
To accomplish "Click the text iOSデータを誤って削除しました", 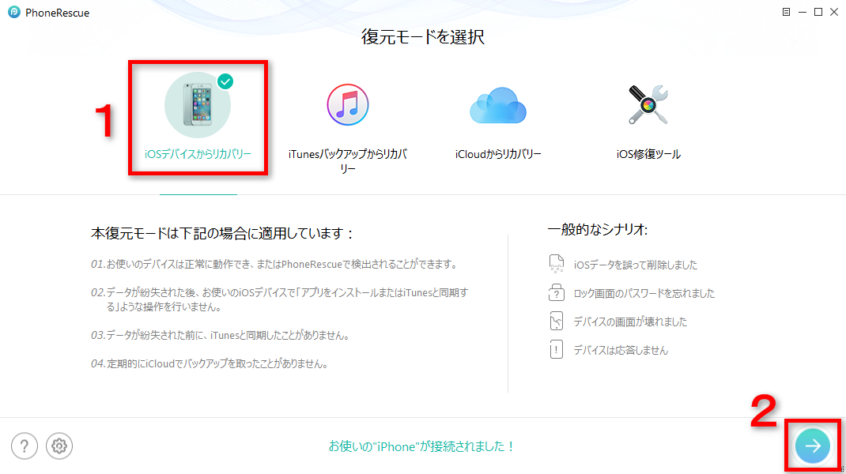I will click(635, 265).
